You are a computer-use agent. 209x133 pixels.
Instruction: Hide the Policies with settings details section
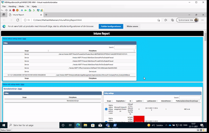click(x=22, y=84)
